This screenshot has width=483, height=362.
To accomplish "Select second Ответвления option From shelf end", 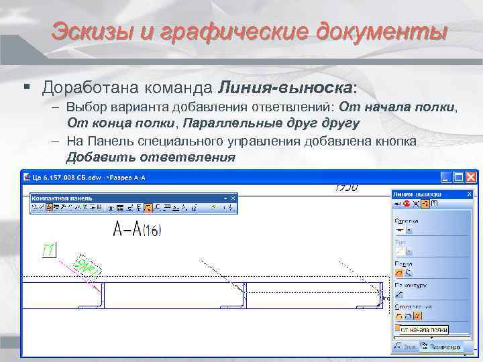I will pyautogui.click(x=409, y=316).
